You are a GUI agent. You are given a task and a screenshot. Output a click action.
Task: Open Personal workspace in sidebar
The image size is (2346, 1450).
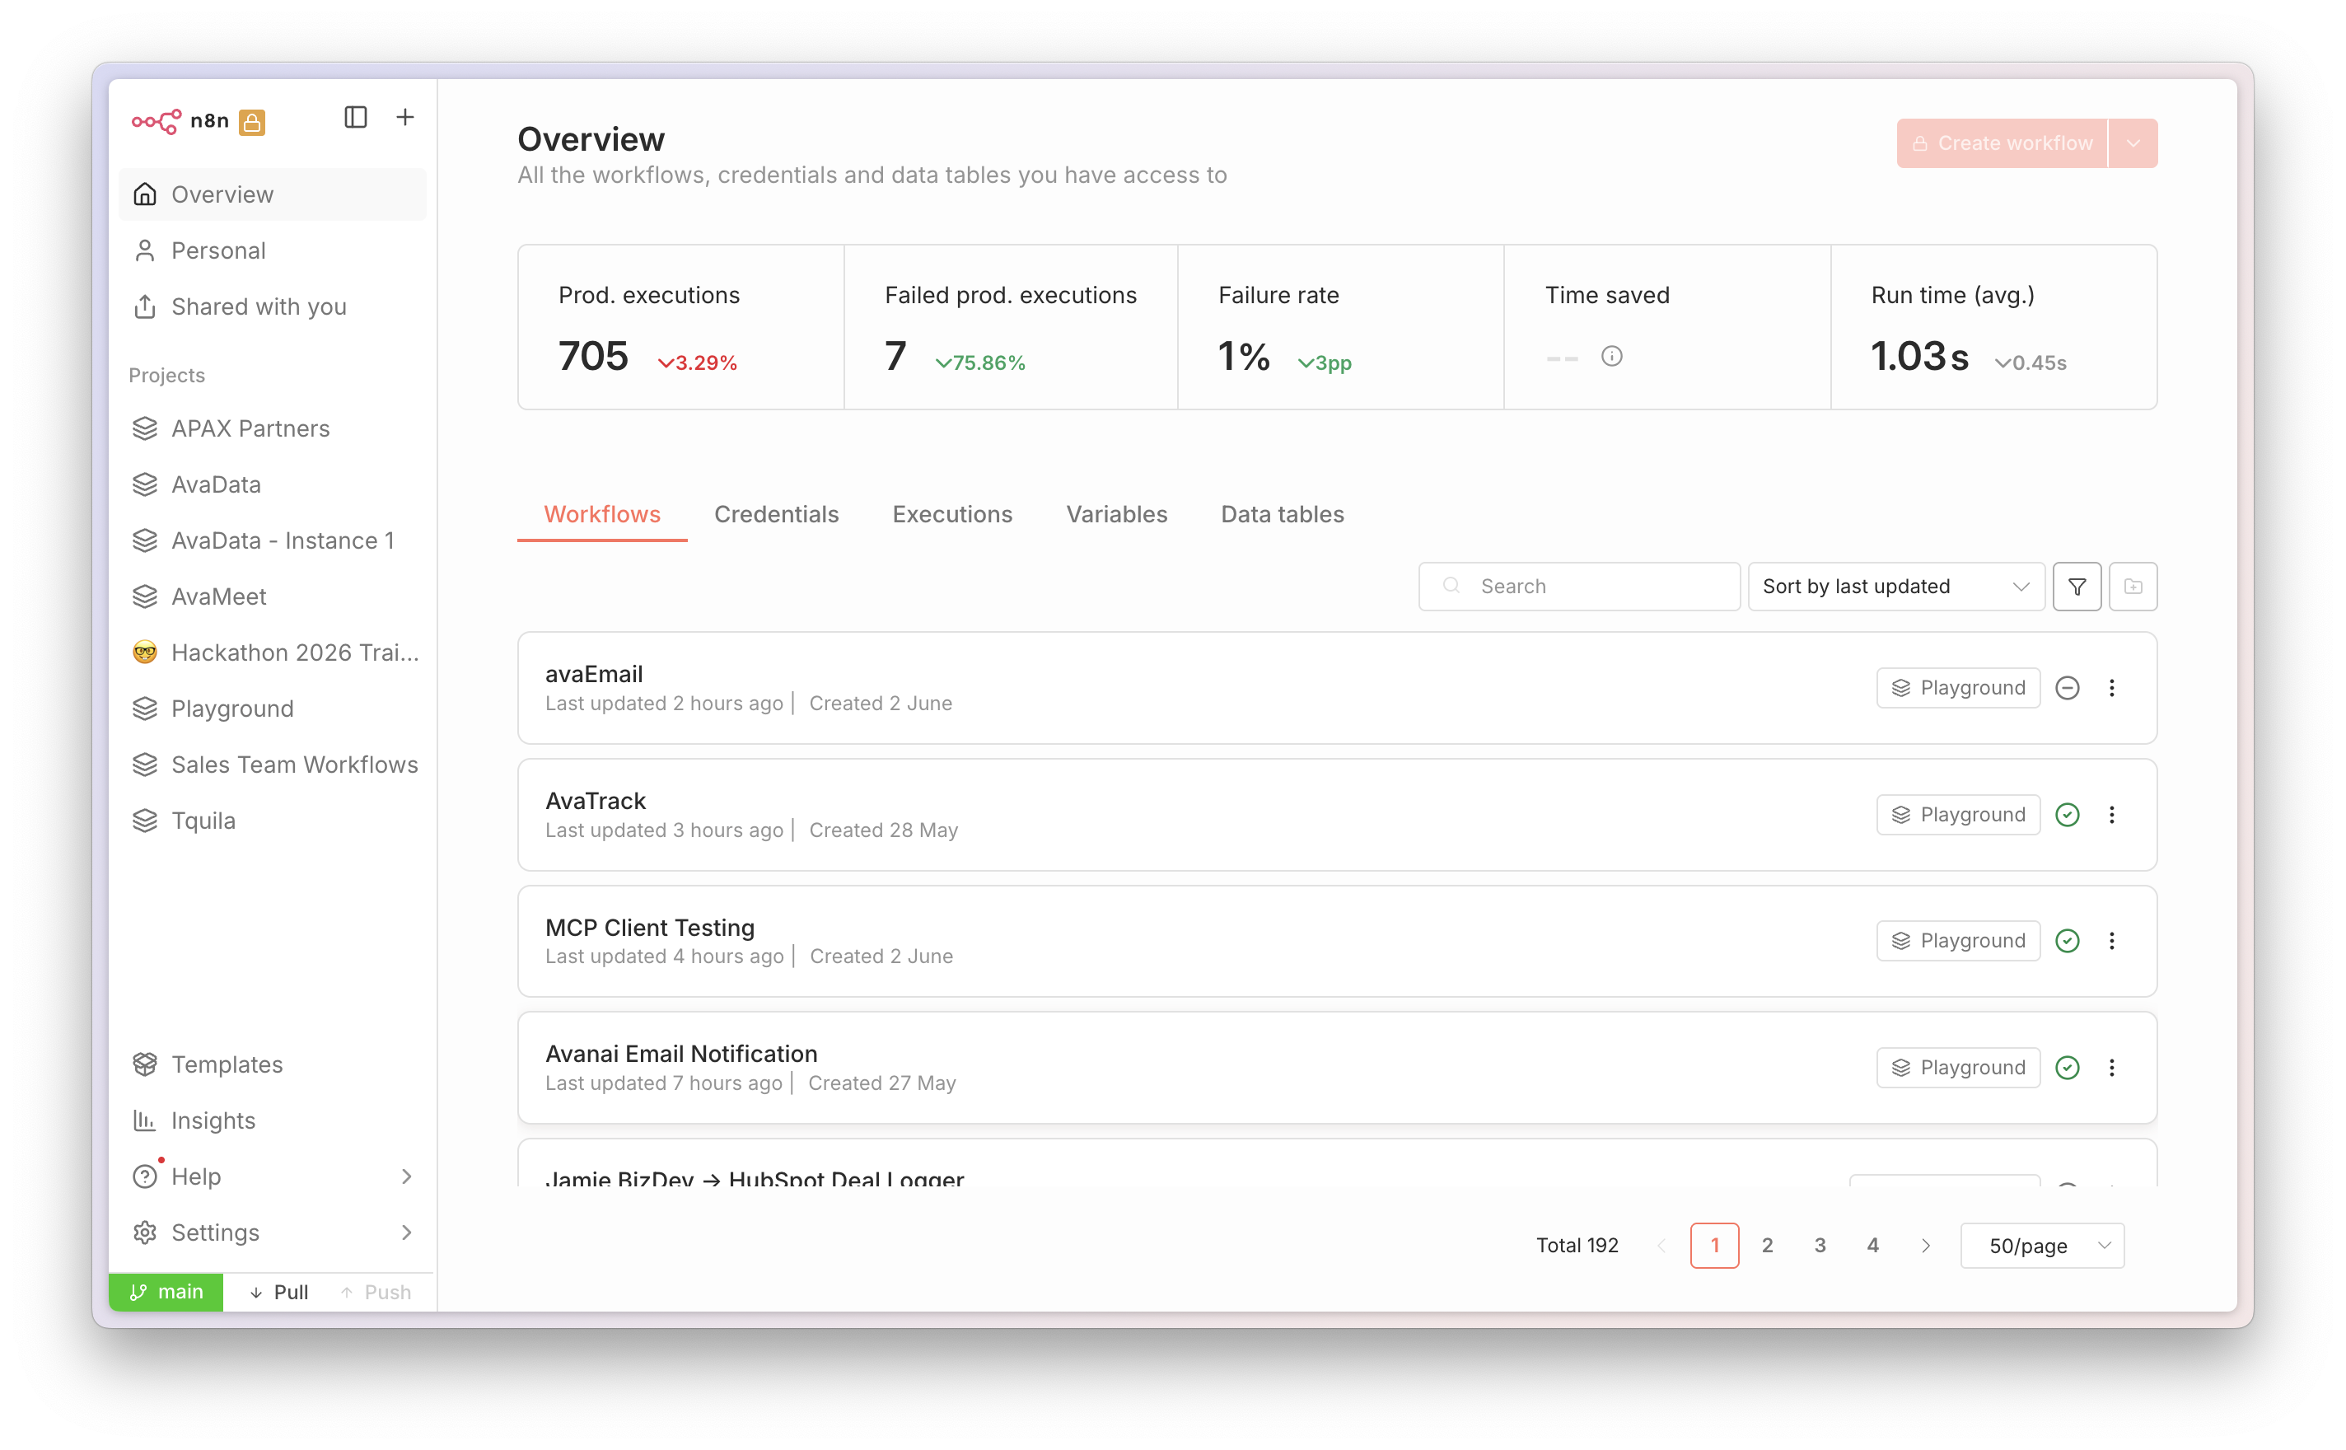point(273,250)
